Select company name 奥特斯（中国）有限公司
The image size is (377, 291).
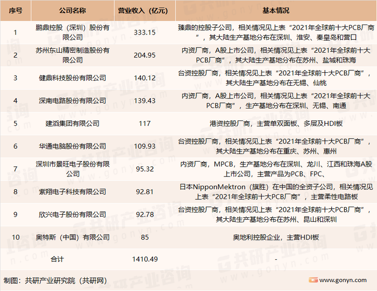pyautogui.click(x=72, y=237)
